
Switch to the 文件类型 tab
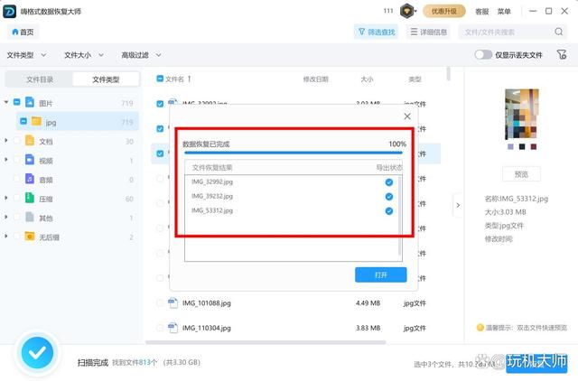106,79
